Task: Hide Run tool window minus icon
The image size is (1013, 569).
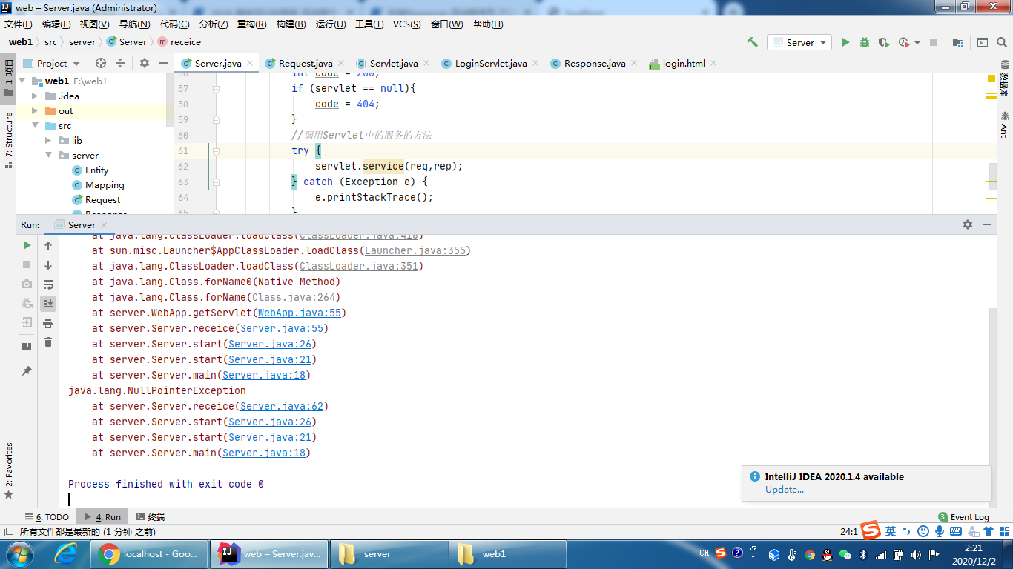Action: click(x=987, y=224)
